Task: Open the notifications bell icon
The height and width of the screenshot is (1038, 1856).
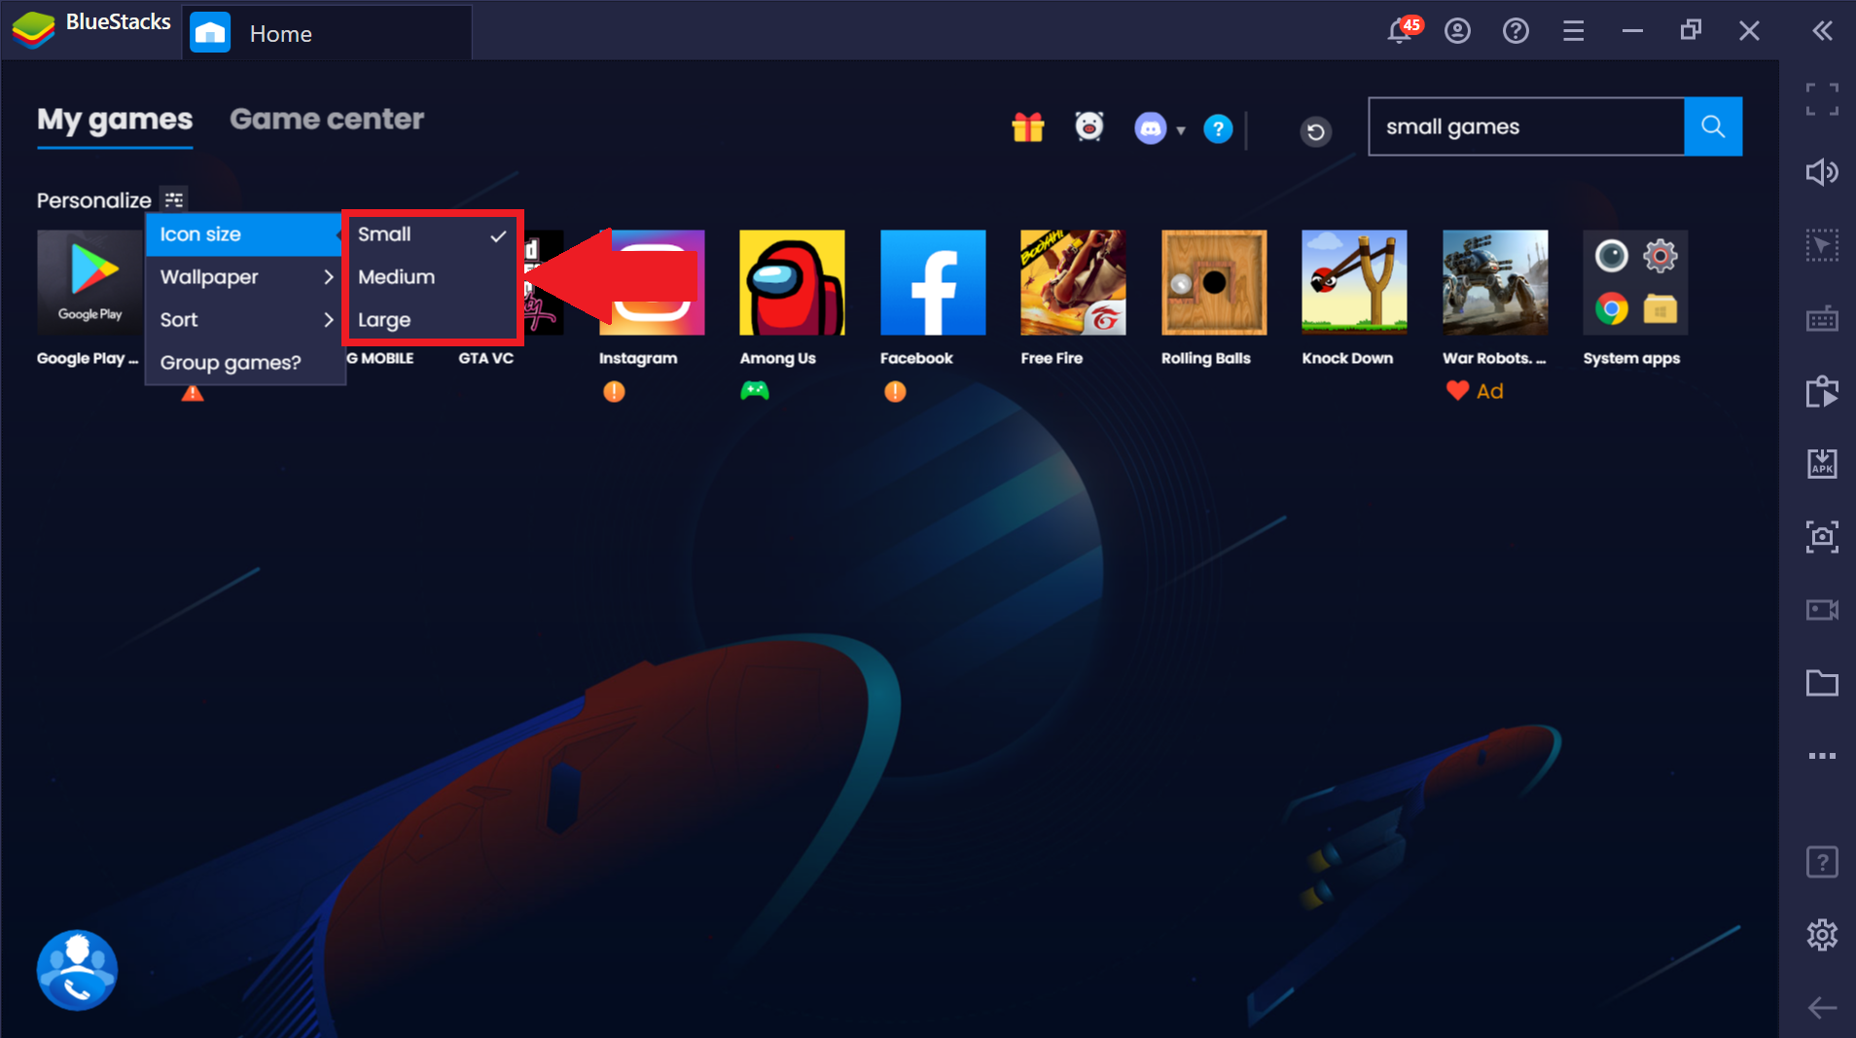Action: [1401, 30]
